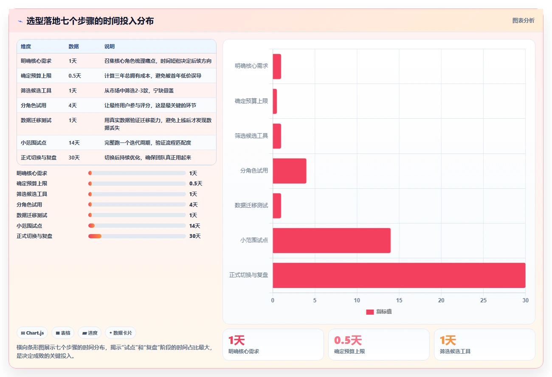Click the 分角色试用 label on the chart axis
Image resolution: width=552 pixels, height=377 pixels.
(x=254, y=171)
